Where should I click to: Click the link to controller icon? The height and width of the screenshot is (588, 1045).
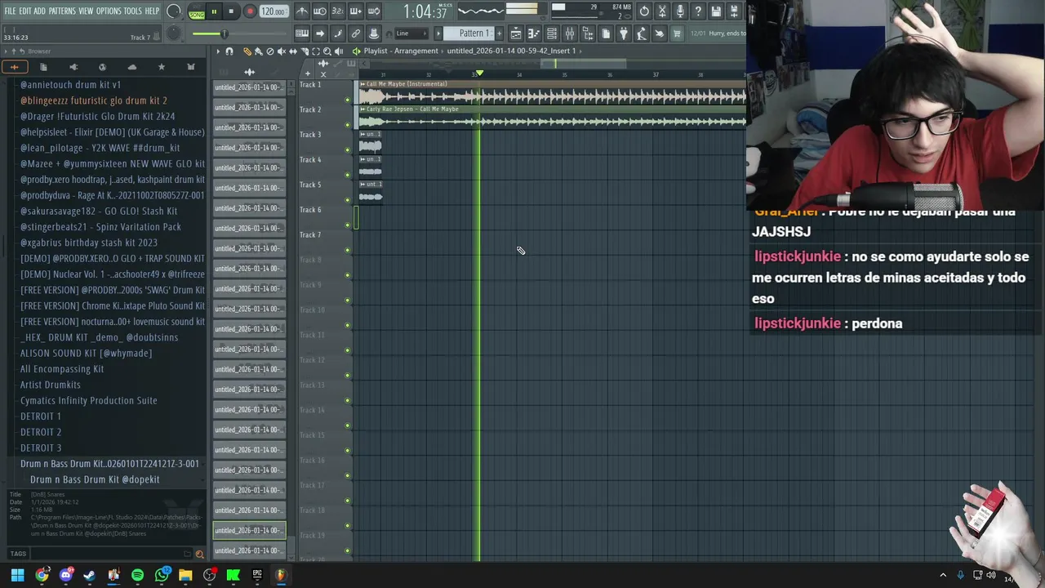tap(356, 33)
